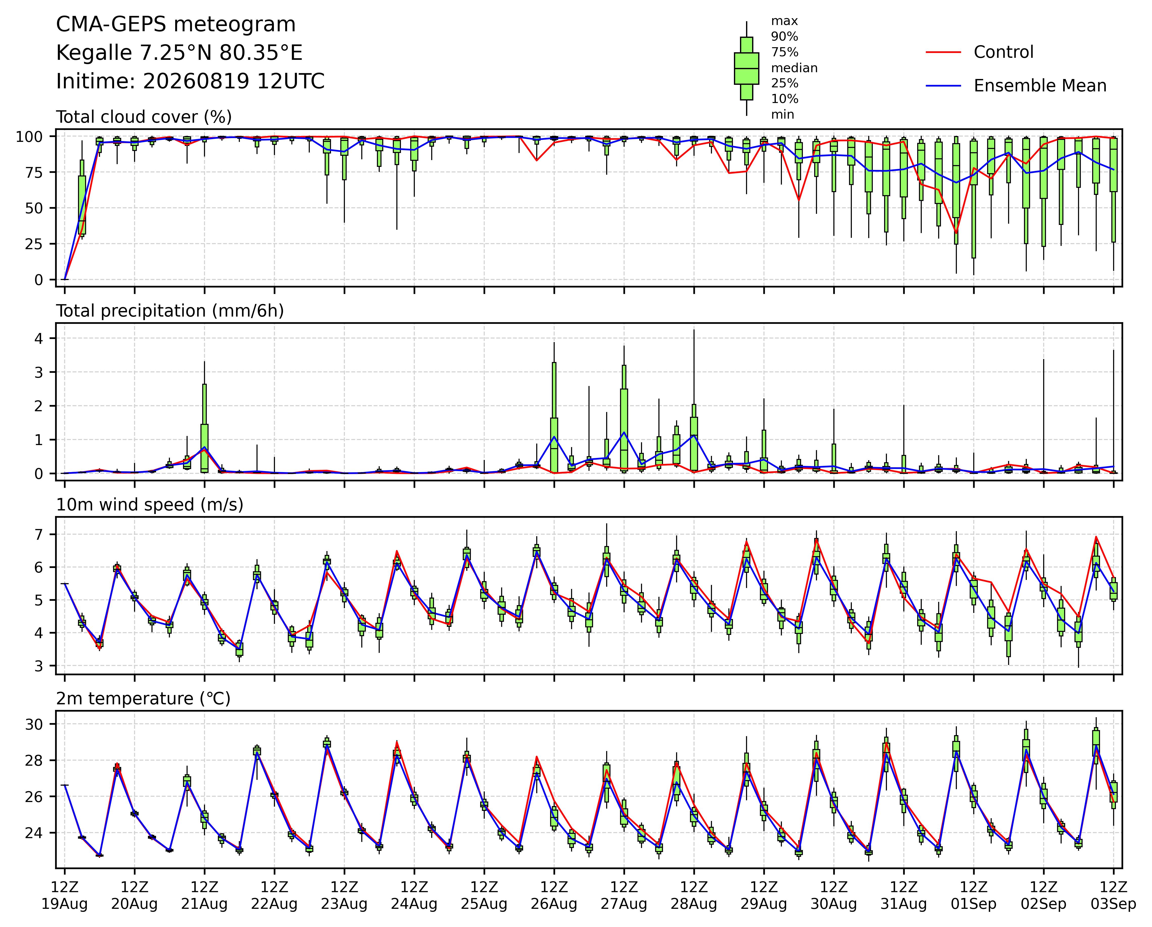Click the 'Initime: 20260819 12UTC' text
The height and width of the screenshot is (927, 1152).
190,81
